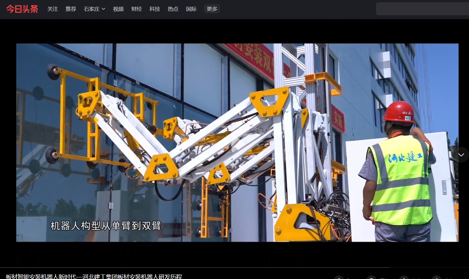Screen dimensions: 469x279
Task: Favorite the video with the star icon
Action: [x=404, y=278]
